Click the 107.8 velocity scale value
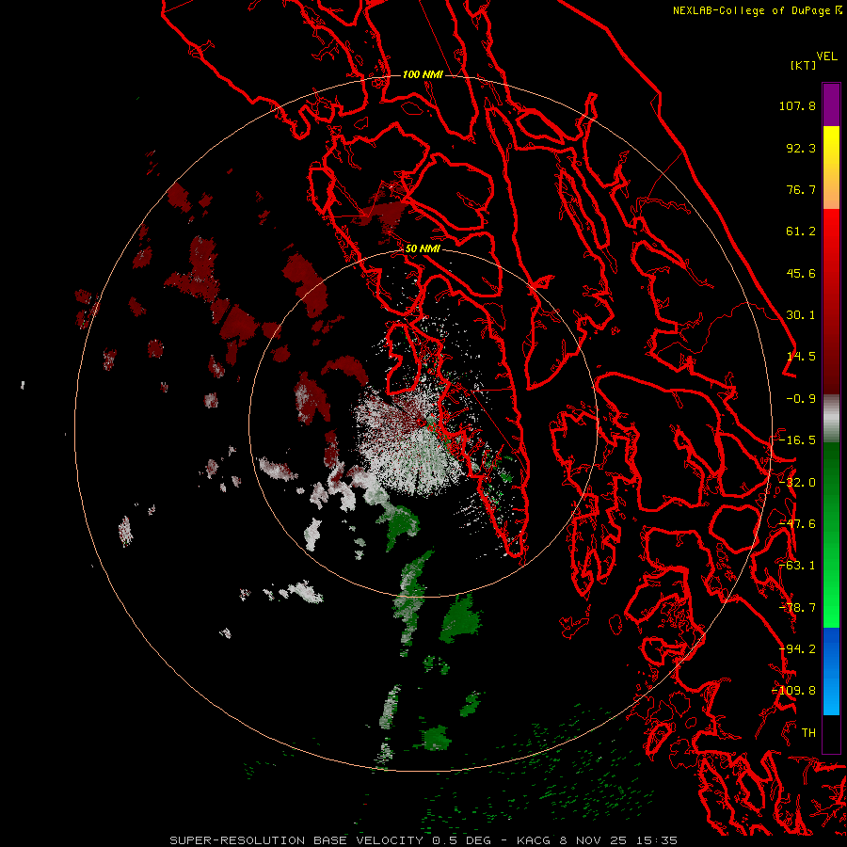This screenshot has height=847, width=847. (797, 105)
